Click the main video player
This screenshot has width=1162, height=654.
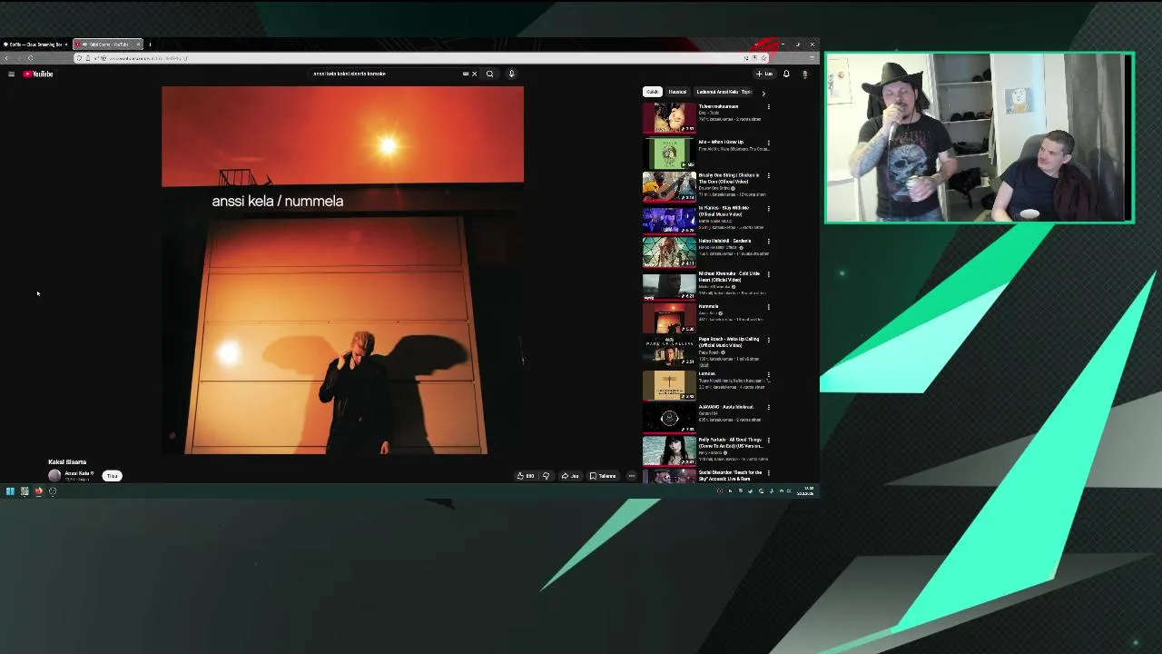click(x=342, y=271)
